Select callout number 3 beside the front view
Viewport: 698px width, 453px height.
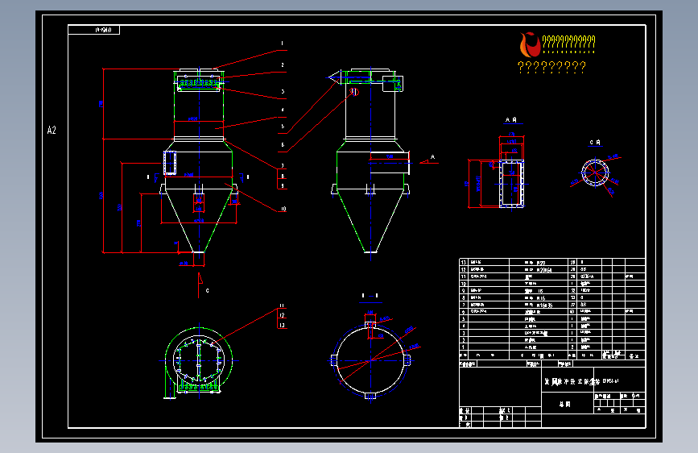(283, 92)
